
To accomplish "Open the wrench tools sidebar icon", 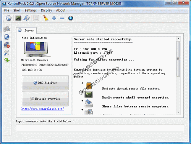I will point(6,53).
